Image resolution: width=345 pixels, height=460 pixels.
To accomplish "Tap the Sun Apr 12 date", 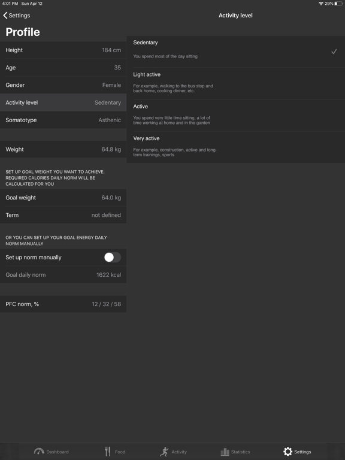I will 32,4.
